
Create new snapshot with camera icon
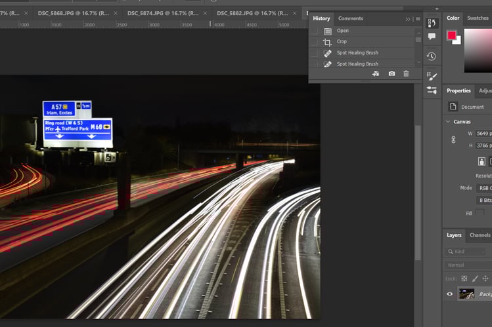tap(391, 73)
